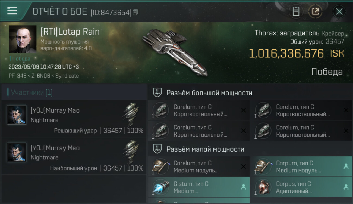Click the share/export report icon

tap(315, 11)
